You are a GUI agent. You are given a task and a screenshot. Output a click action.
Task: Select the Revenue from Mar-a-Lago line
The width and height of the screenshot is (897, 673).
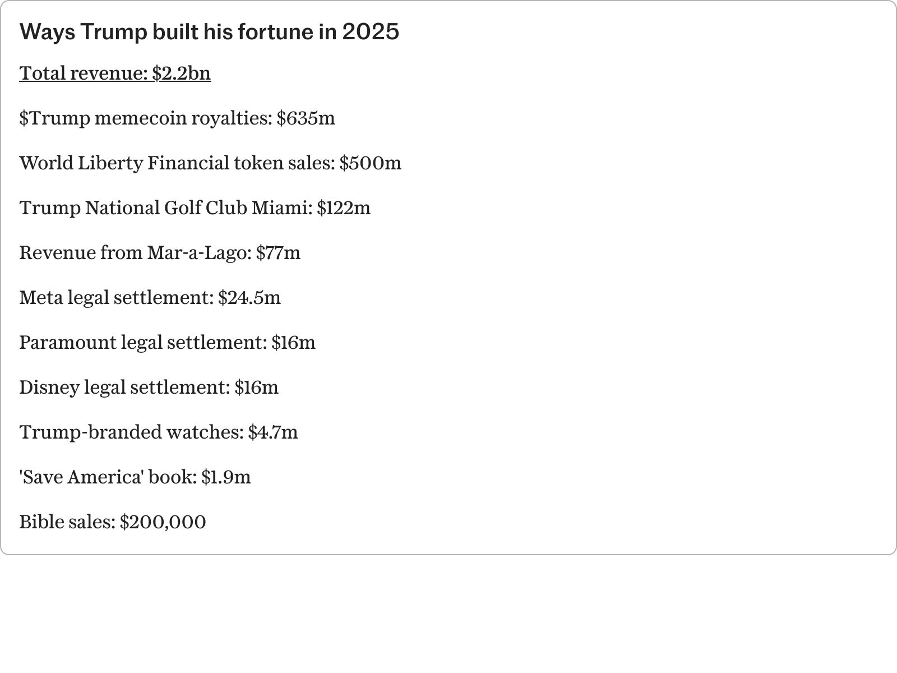point(160,253)
